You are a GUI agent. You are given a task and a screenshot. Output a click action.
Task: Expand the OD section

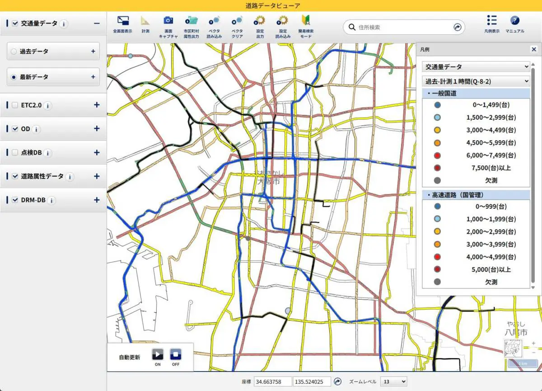tap(97, 129)
